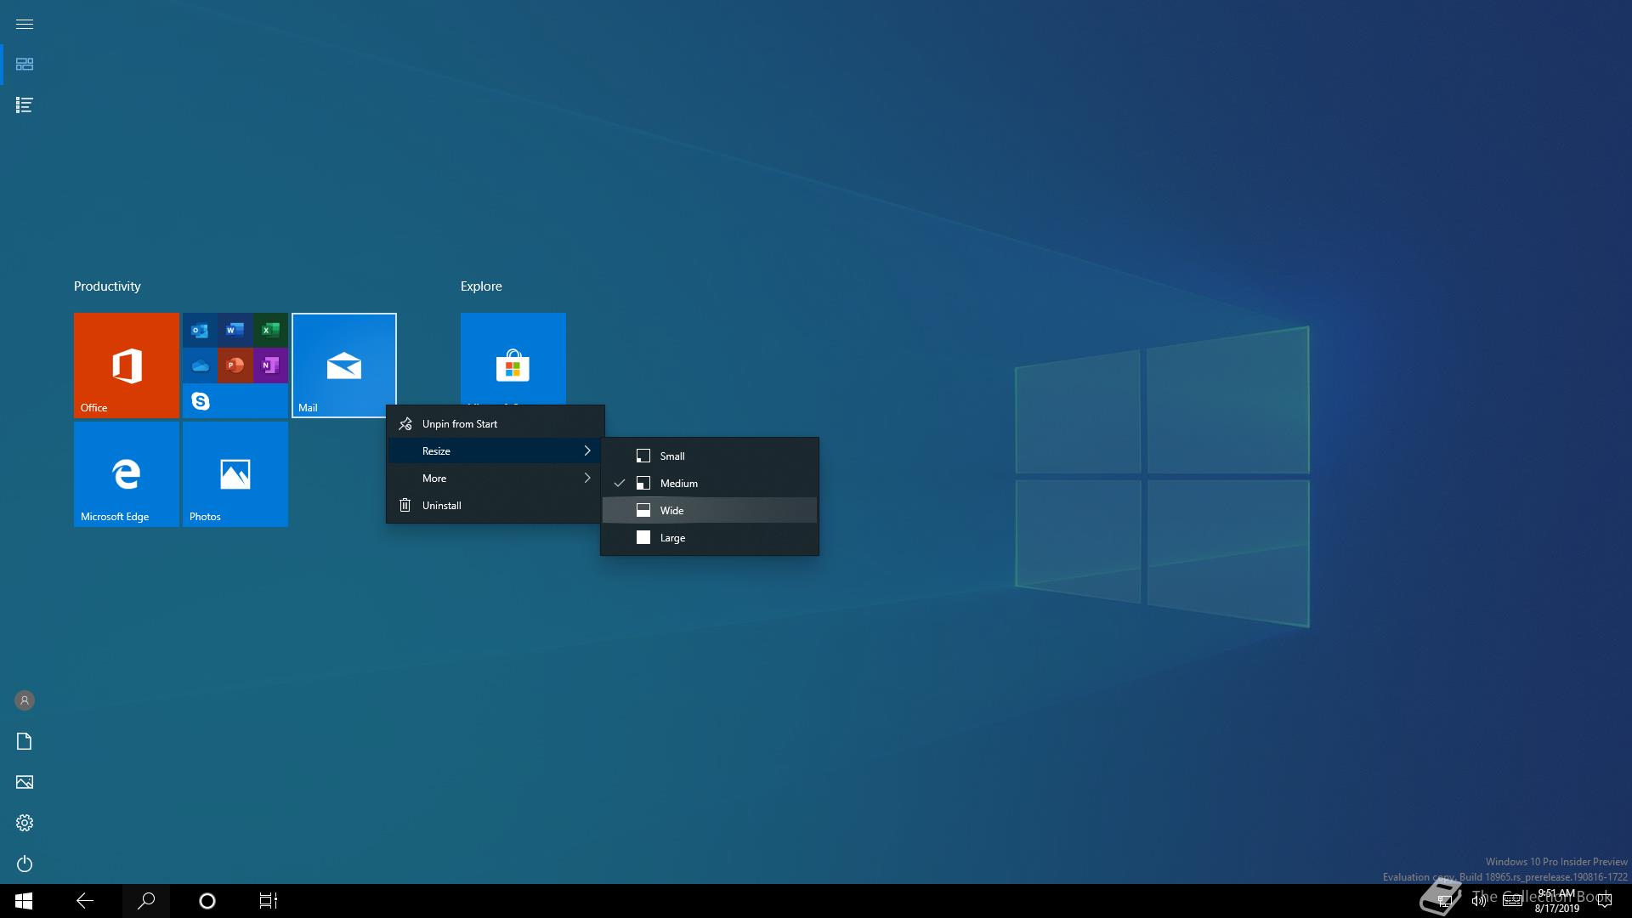Viewport: 1632px width, 918px height.
Task: Open the Documents shortcut in the Start sidebar
Action: click(x=25, y=741)
